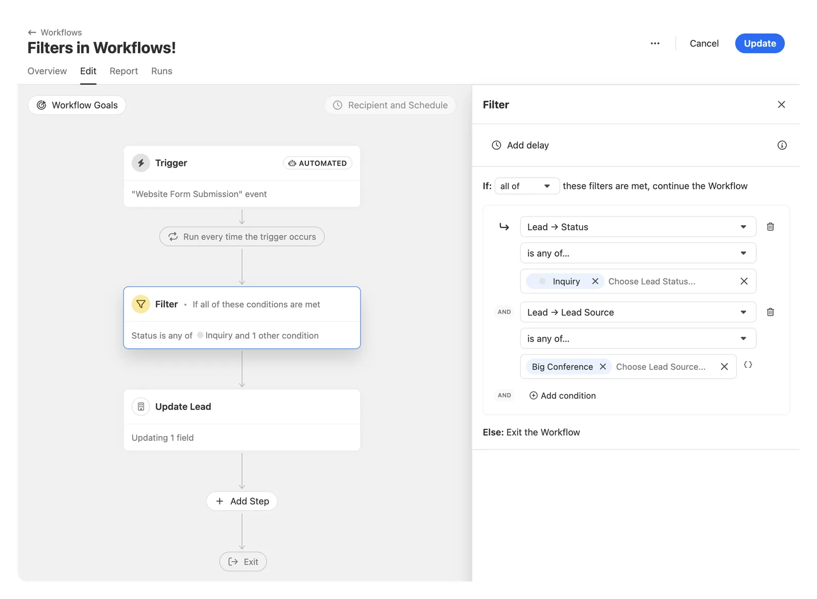The height and width of the screenshot is (599, 817).
Task: Clear all Lead Source values
Action: click(724, 367)
